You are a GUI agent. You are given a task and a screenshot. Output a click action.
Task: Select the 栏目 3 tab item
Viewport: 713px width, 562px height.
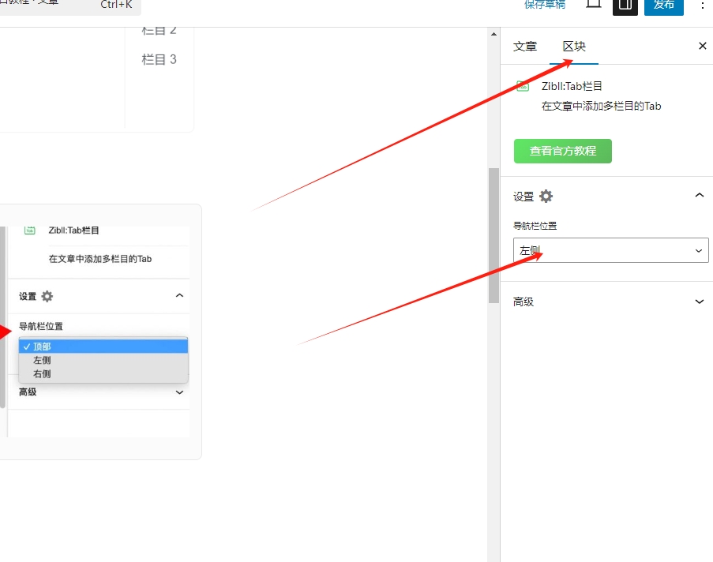(x=159, y=59)
